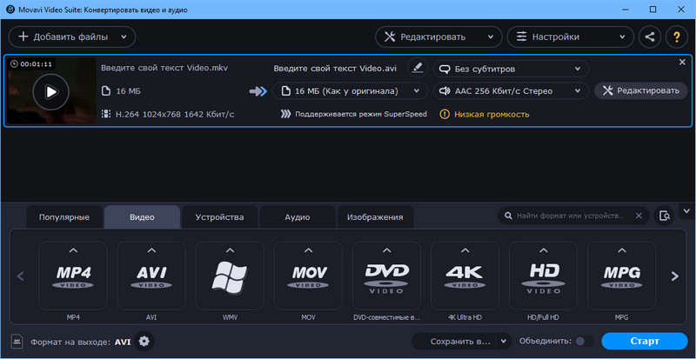The image size is (696, 359).
Task: Expand the MP4 presets chevron
Action: 73,250
